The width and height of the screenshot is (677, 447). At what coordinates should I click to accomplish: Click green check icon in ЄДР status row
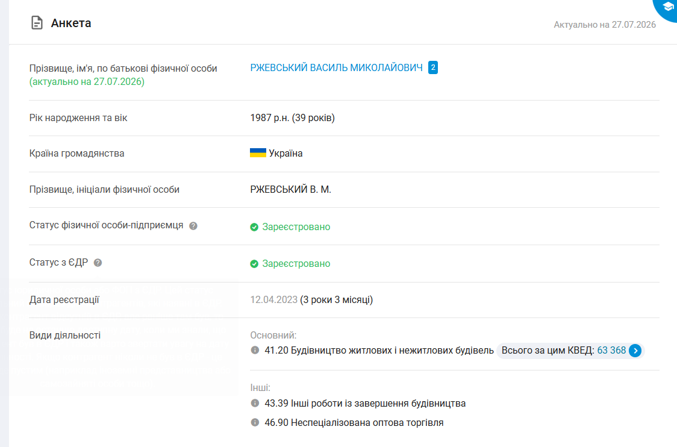(x=254, y=264)
